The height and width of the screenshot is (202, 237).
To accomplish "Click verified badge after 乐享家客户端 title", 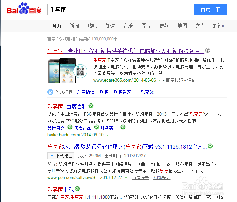I will (210, 146).
